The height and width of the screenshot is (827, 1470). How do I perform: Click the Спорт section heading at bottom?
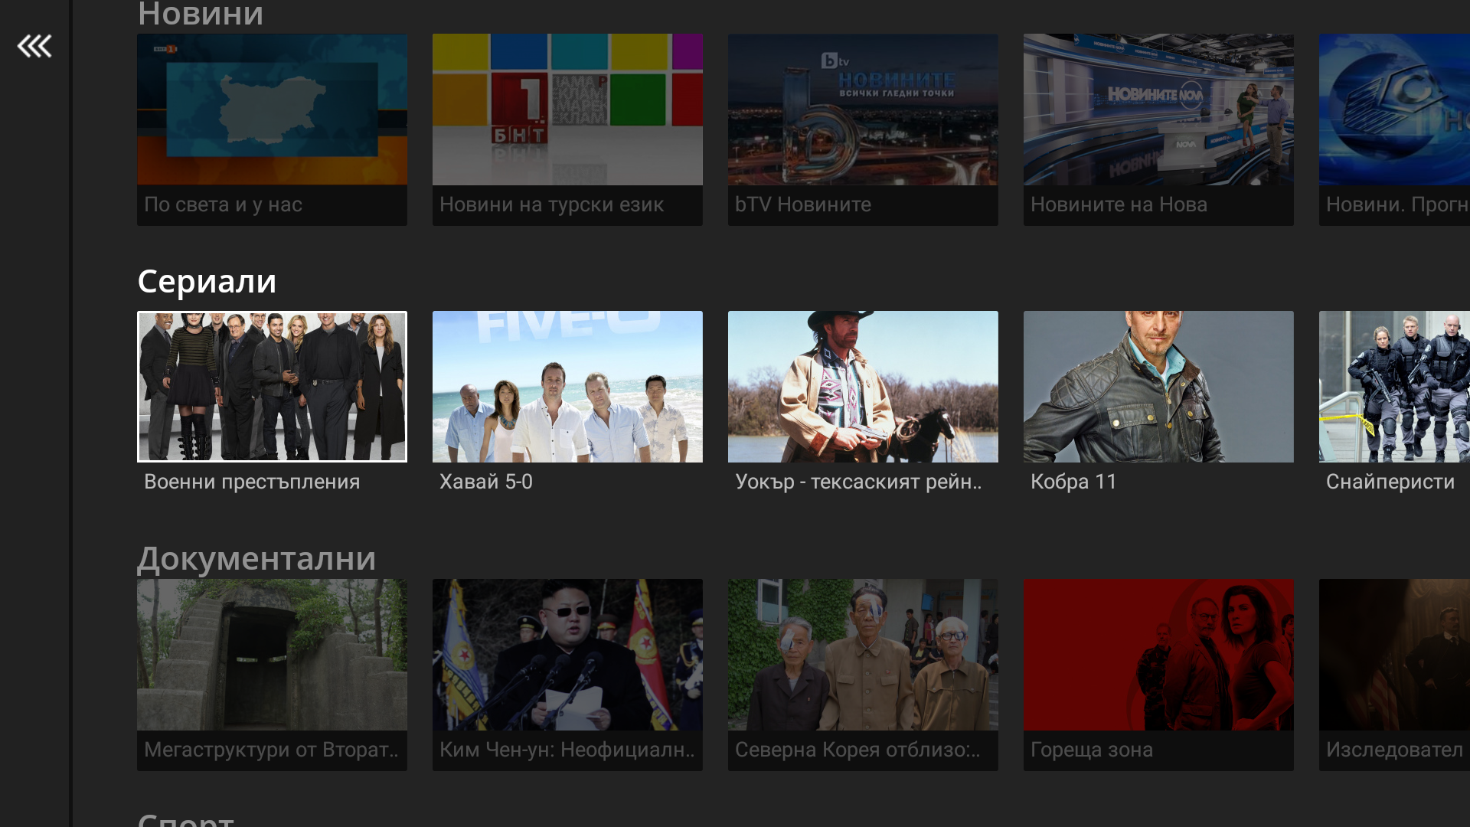[186, 819]
